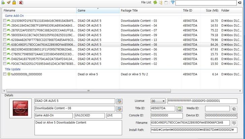
Task: Check the box for file 2315090FD1F6...
Action: [x=5, y=21]
